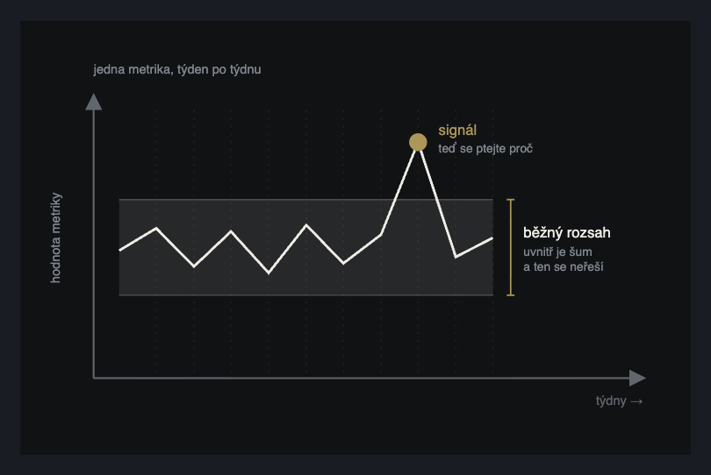Screen dimensions: 711x475
Task: Click the top cap of range bracket
Action: tap(511, 199)
